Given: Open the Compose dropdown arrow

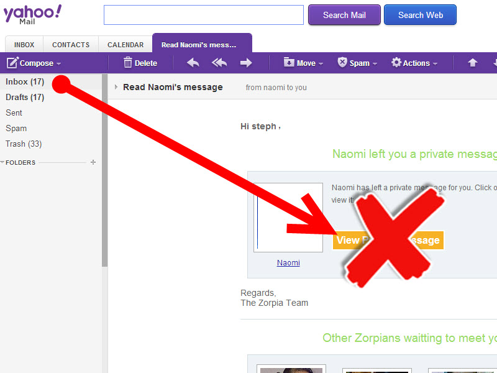Looking at the screenshot, I should point(58,64).
